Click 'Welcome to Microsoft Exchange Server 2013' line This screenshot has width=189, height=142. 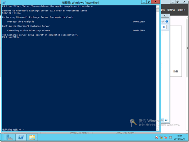[x=45, y=11]
